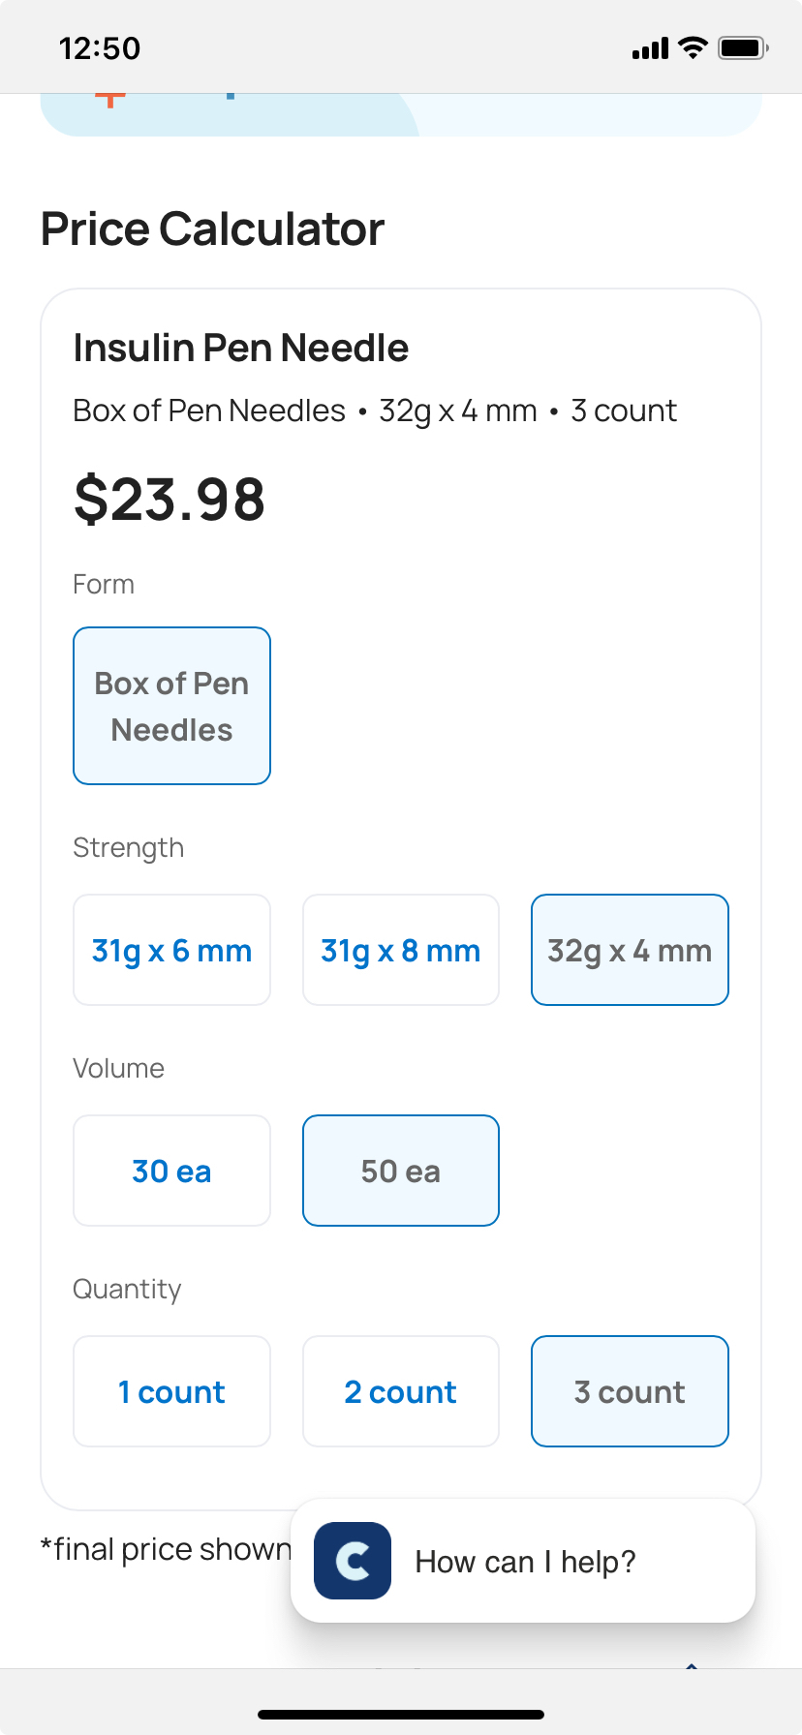Open the chat assistant logo icon
Viewport: 802px width, 1735px height.
pyautogui.click(x=353, y=1561)
